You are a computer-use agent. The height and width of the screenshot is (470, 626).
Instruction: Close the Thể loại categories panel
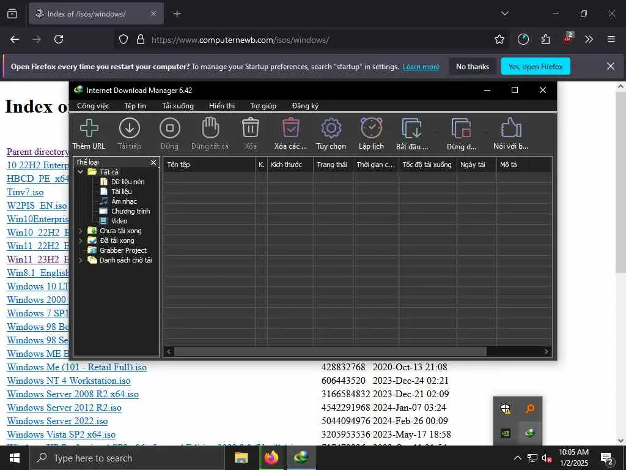153,162
